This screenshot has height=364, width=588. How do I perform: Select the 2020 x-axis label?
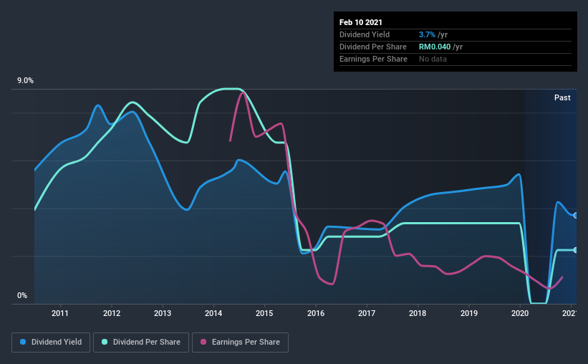(x=520, y=313)
